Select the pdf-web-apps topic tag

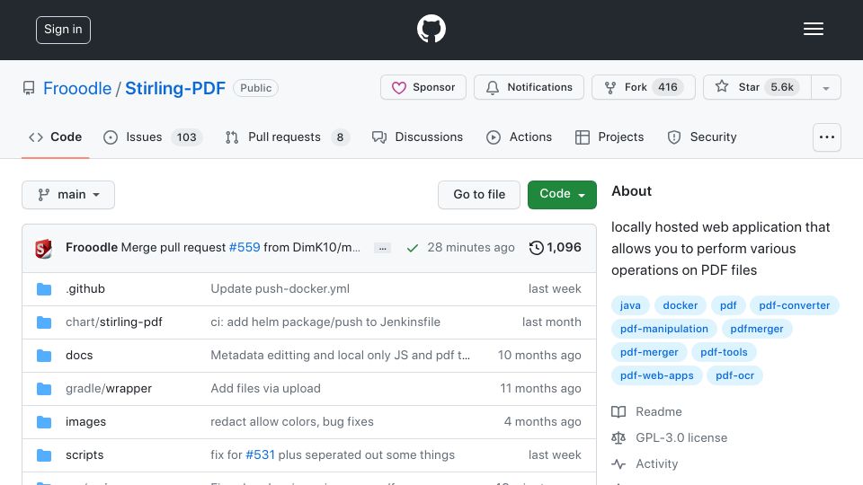[x=656, y=375]
